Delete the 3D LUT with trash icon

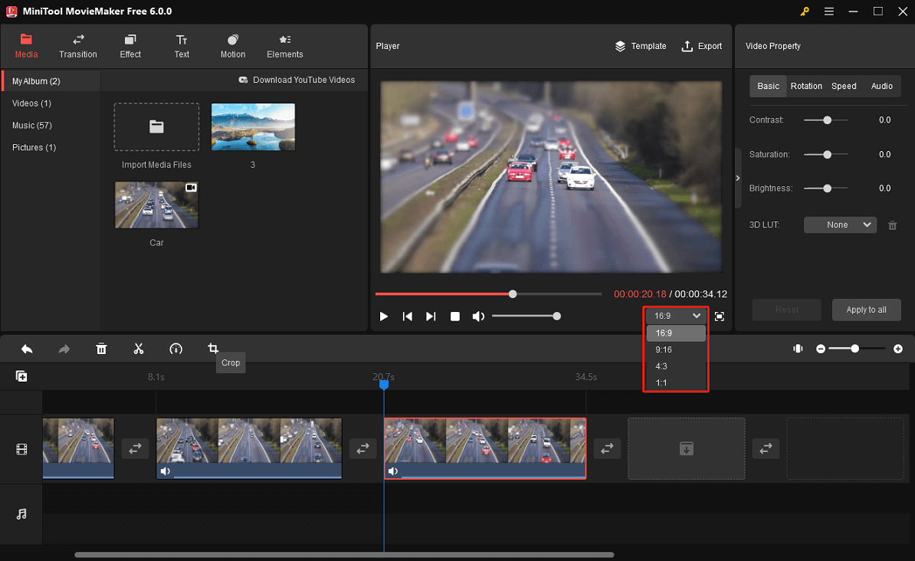point(892,225)
